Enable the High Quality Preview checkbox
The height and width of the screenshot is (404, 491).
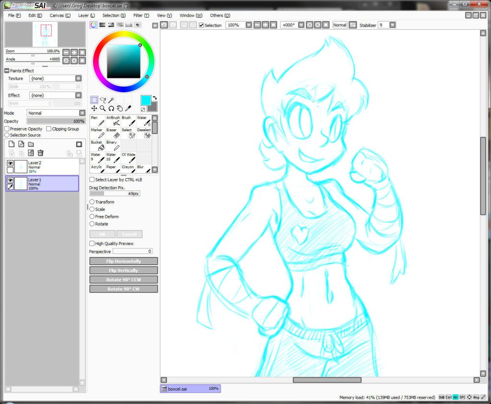point(92,244)
